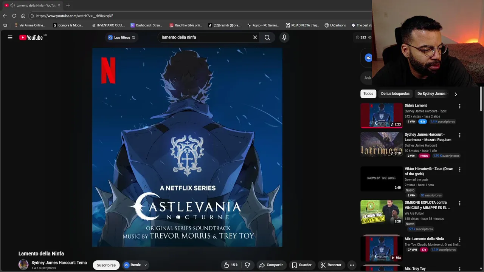Viewport: 484px width, 272px height.
Task: Go back with the browser back arrow
Action: 5,16
